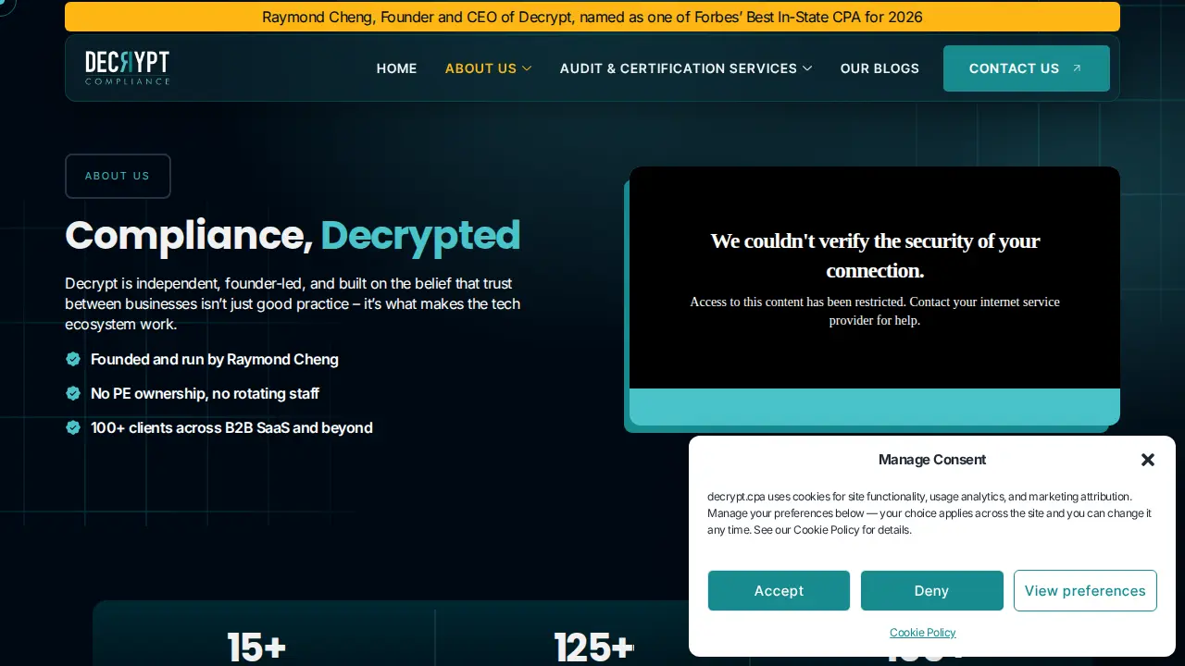Click the '125+' statistic

click(593, 647)
